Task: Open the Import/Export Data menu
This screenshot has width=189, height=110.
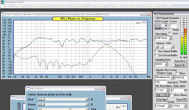Action: click(60, 6)
